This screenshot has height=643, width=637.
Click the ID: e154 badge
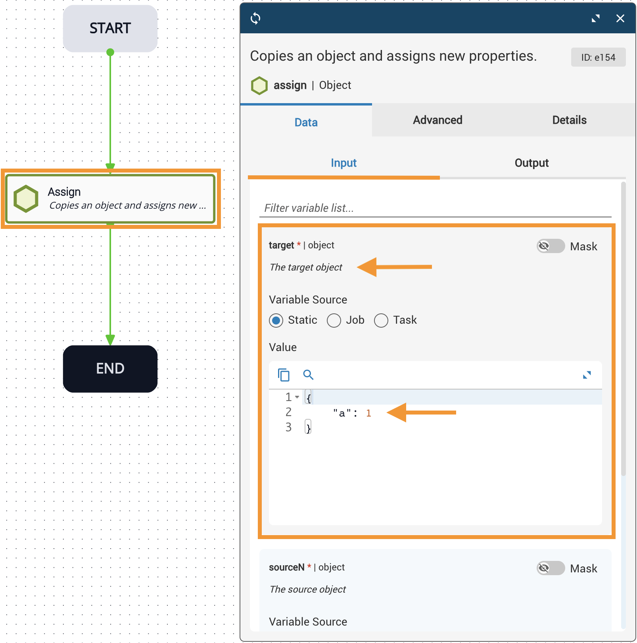(598, 58)
